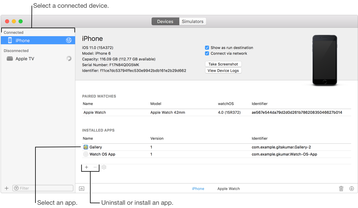This screenshot has width=358, height=208.
Task: Click the Apple Watch 42mm model cell
Action: pyautogui.click(x=168, y=113)
